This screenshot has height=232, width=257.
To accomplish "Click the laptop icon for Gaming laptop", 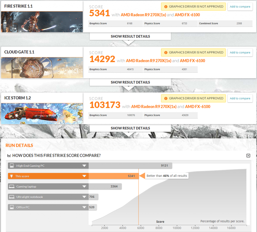I will (x=12, y=186).
